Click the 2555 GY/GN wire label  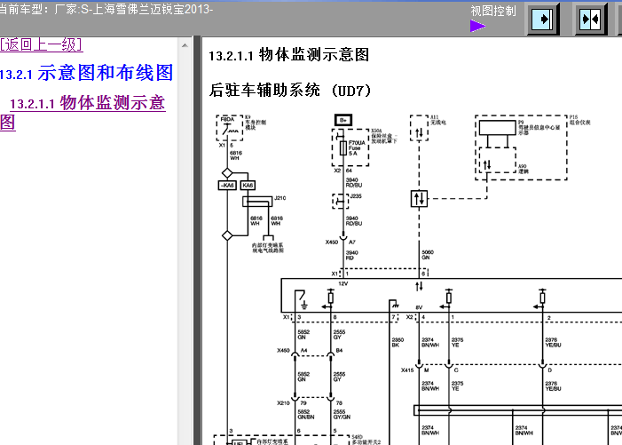coord(342,415)
